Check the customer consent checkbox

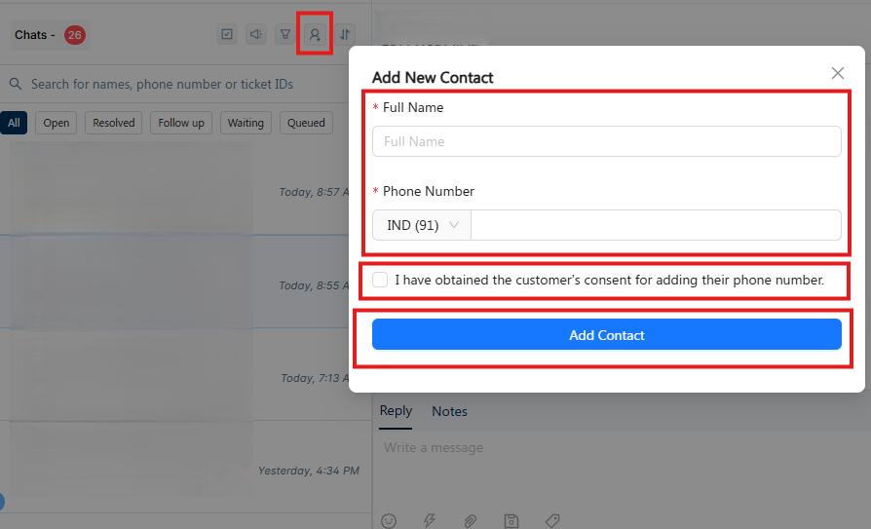[380, 281]
